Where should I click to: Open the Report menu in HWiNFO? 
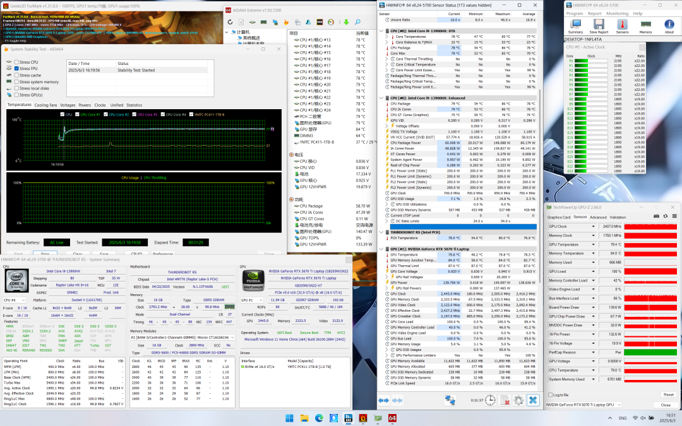point(595,13)
